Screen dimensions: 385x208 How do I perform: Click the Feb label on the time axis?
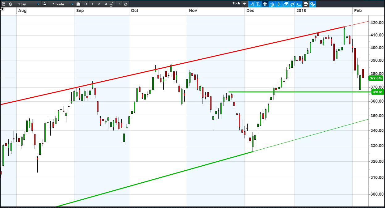(x=358, y=11)
